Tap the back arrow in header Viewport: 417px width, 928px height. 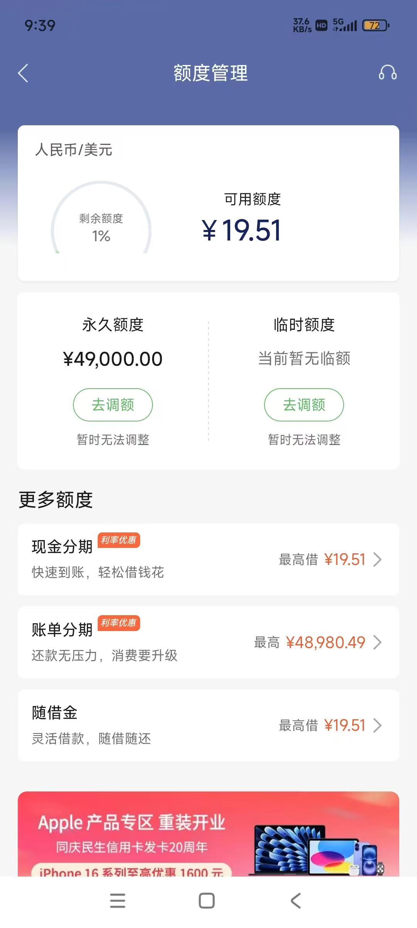pos(23,73)
